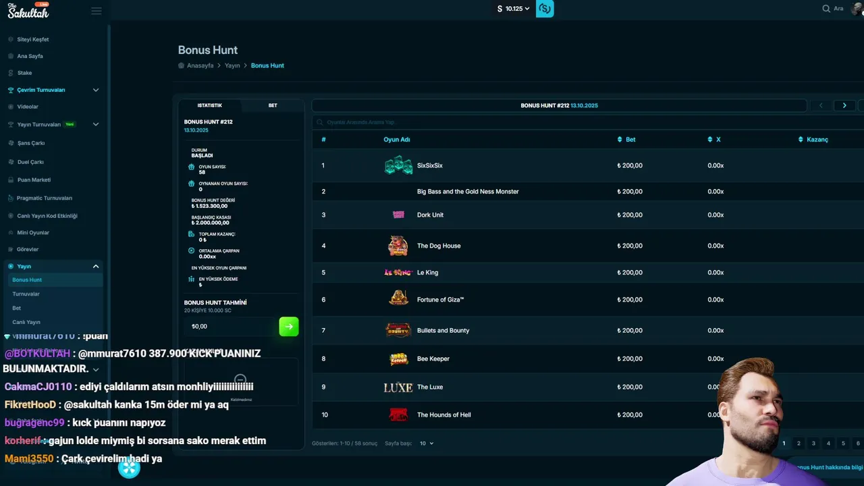Open the wallet currency icon button
This screenshot has height=486, width=864.
[x=545, y=9]
